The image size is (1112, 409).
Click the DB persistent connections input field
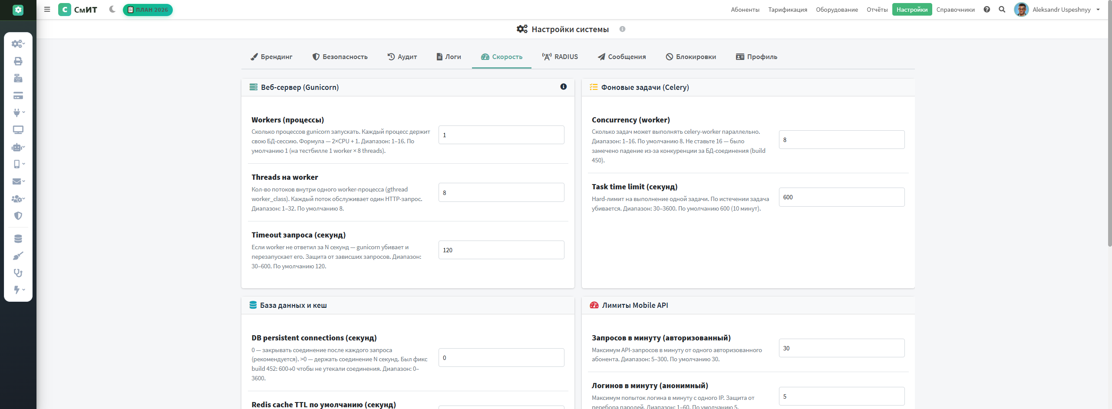click(501, 358)
